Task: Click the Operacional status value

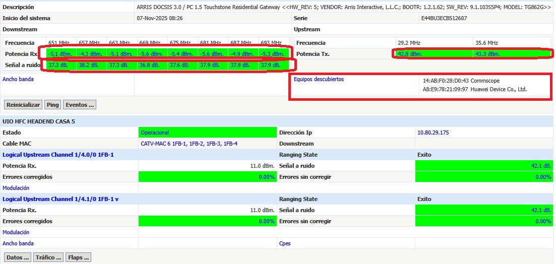Action: tap(155, 133)
